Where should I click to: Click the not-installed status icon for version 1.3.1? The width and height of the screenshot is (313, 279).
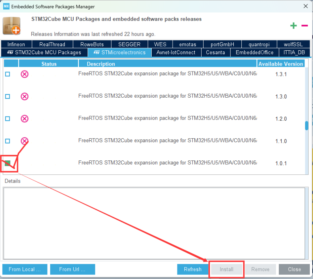point(25,74)
